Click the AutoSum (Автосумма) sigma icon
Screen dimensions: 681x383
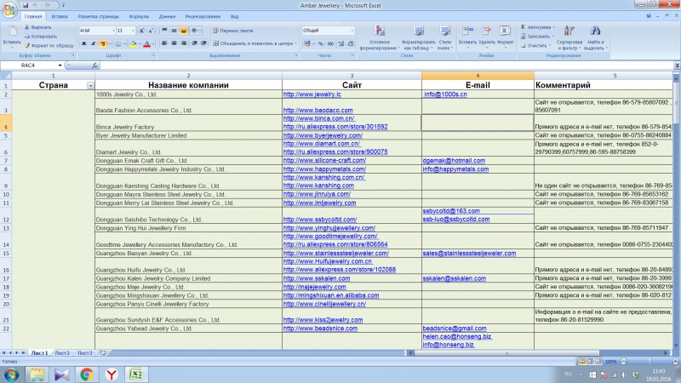pyautogui.click(x=523, y=27)
